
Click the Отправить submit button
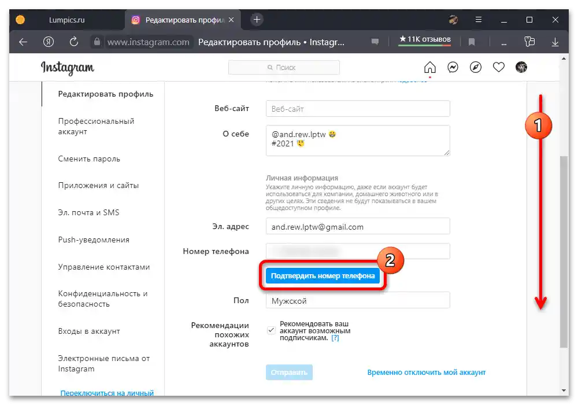289,373
